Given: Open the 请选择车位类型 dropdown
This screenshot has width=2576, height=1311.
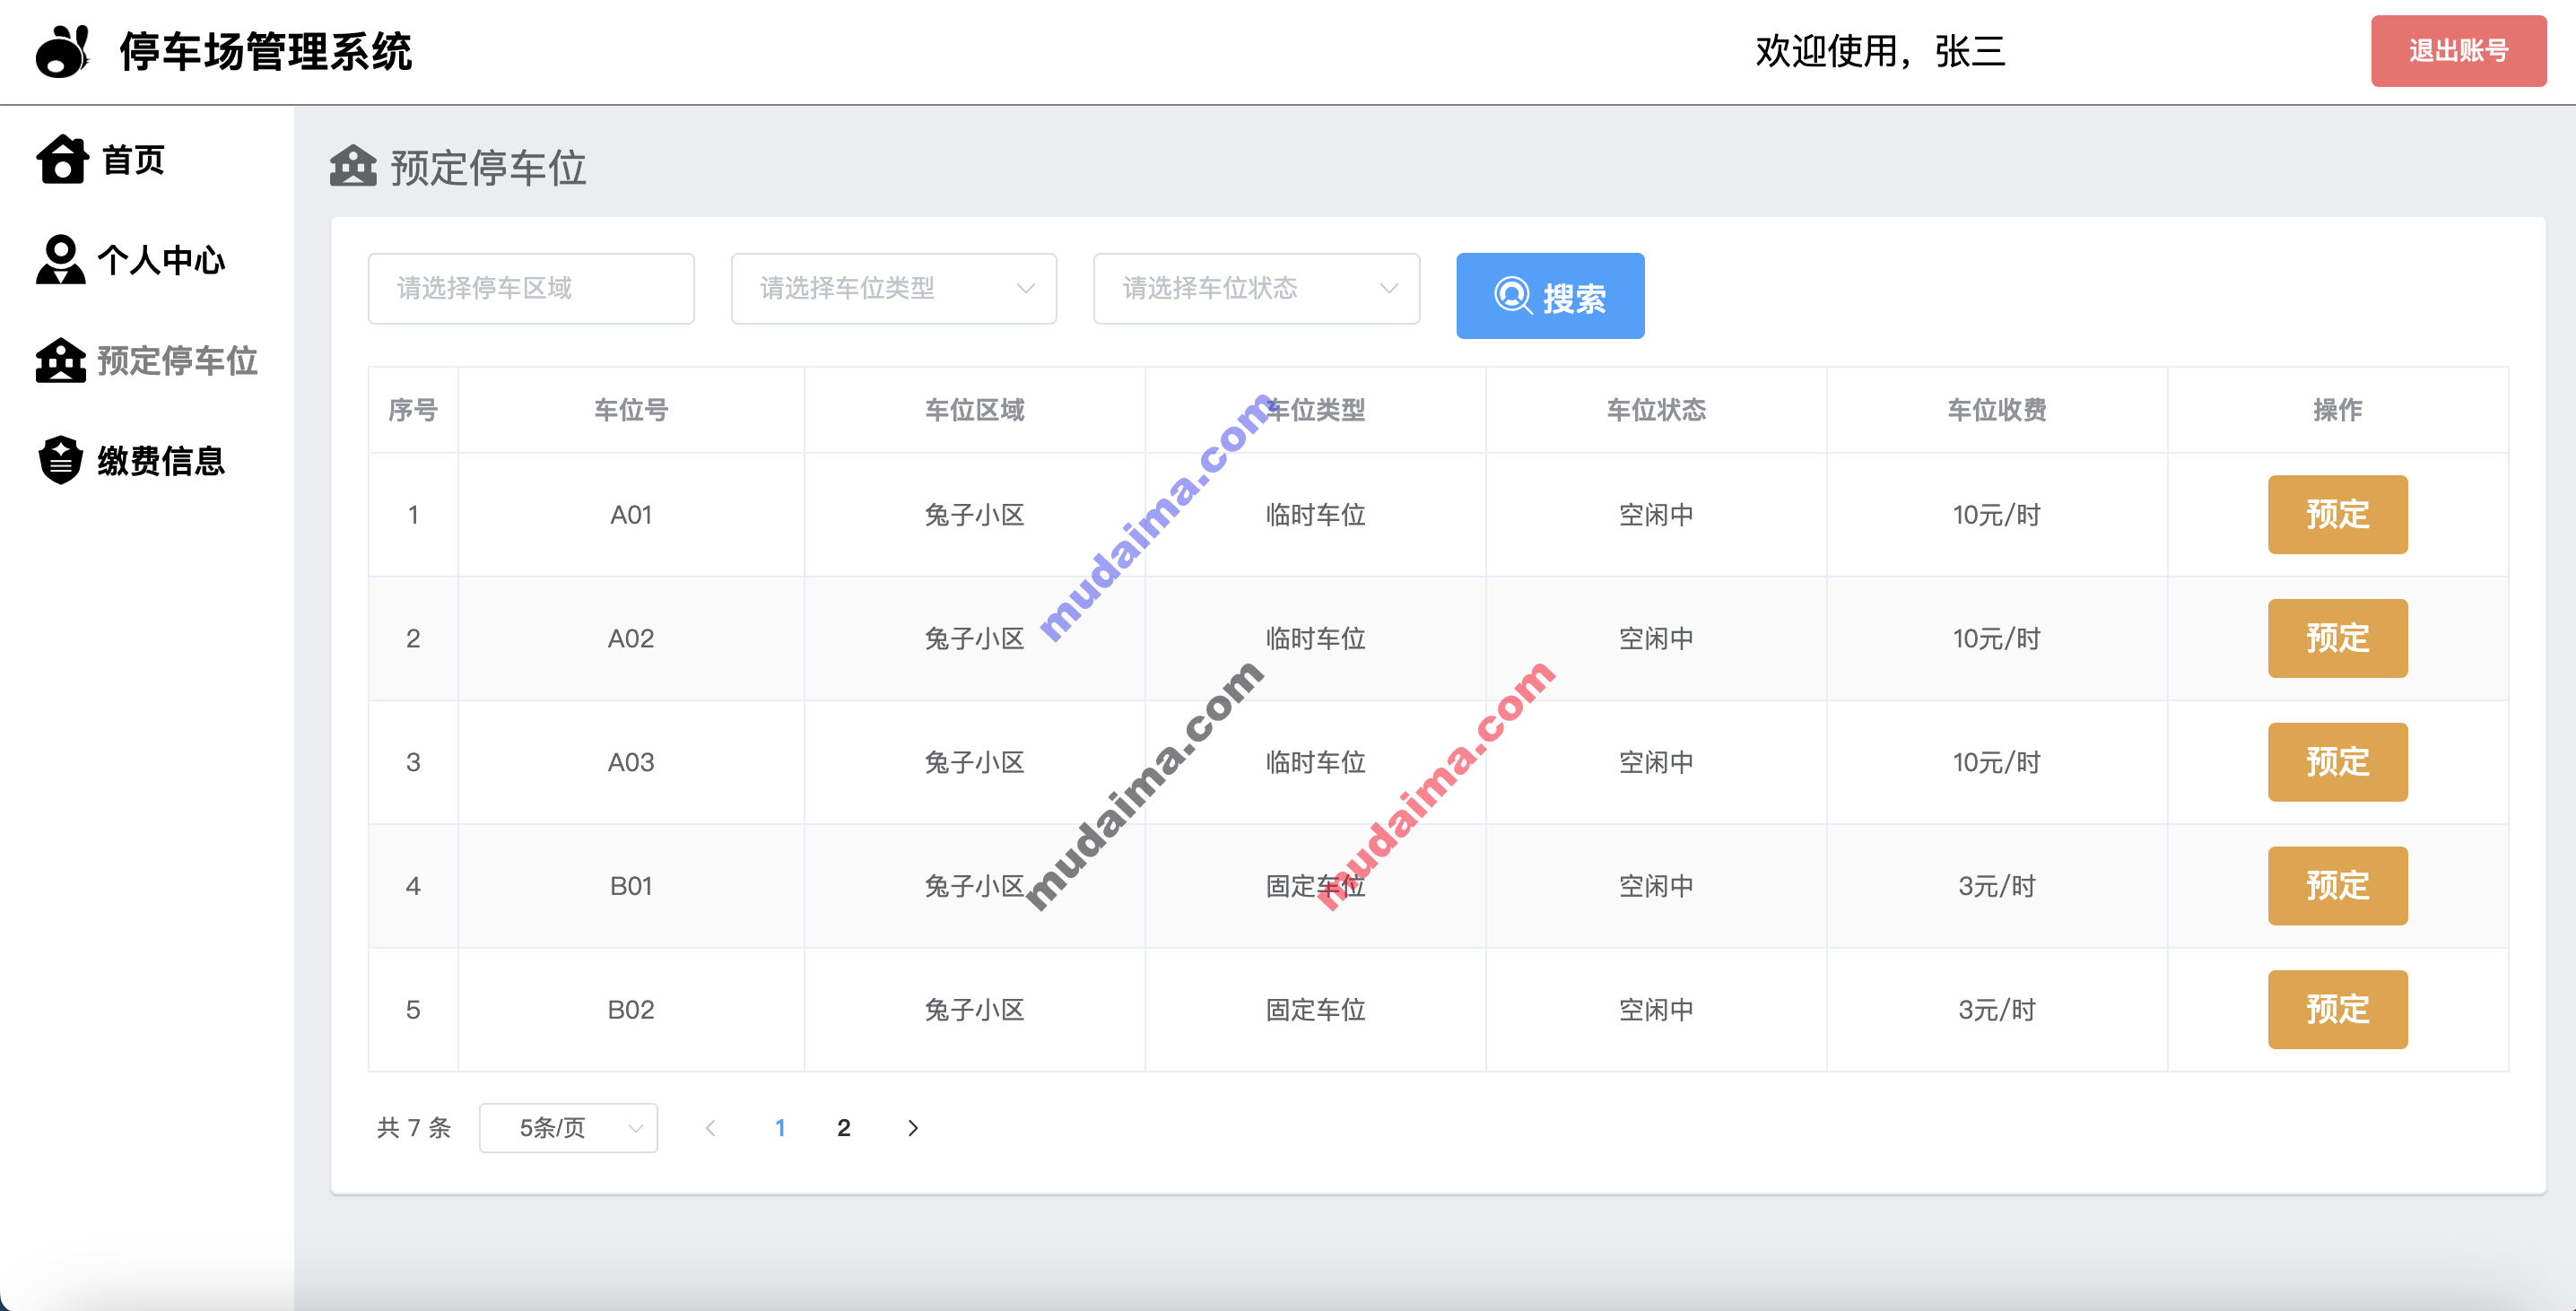Looking at the screenshot, I should pyautogui.click(x=893, y=289).
